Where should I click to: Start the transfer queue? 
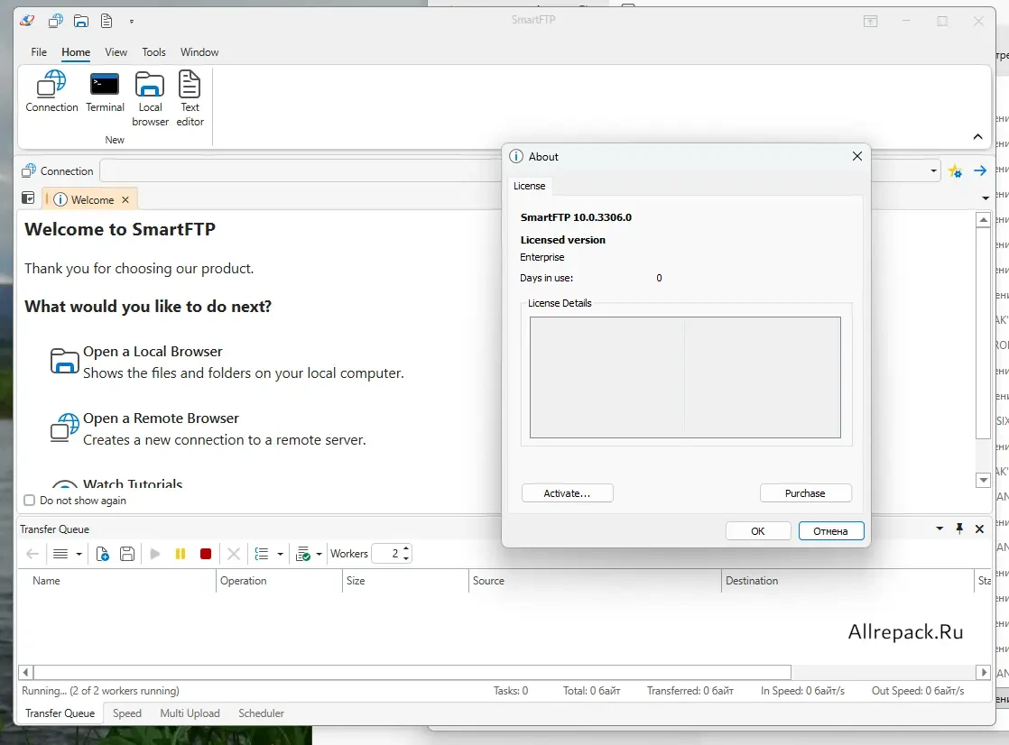point(155,554)
